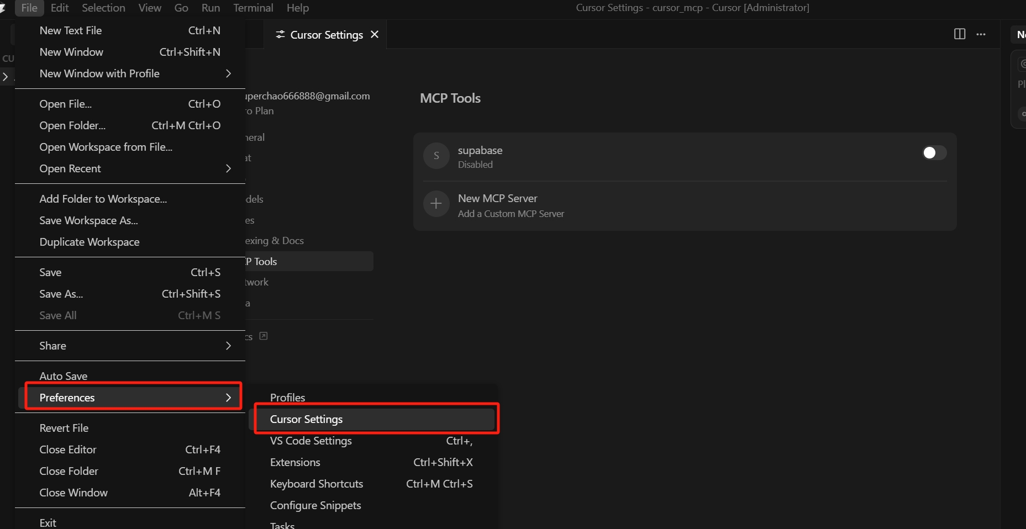1026x529 pixels.
Task: Split the editor right
Action: [x=960, y=34]
